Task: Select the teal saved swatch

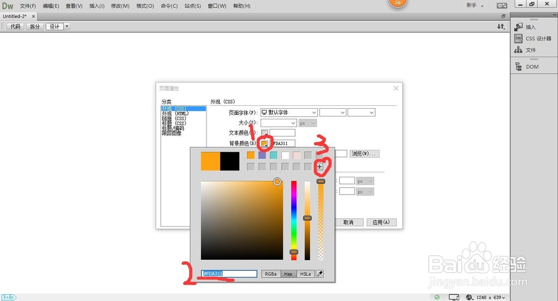Action: [x=273, y=155]
